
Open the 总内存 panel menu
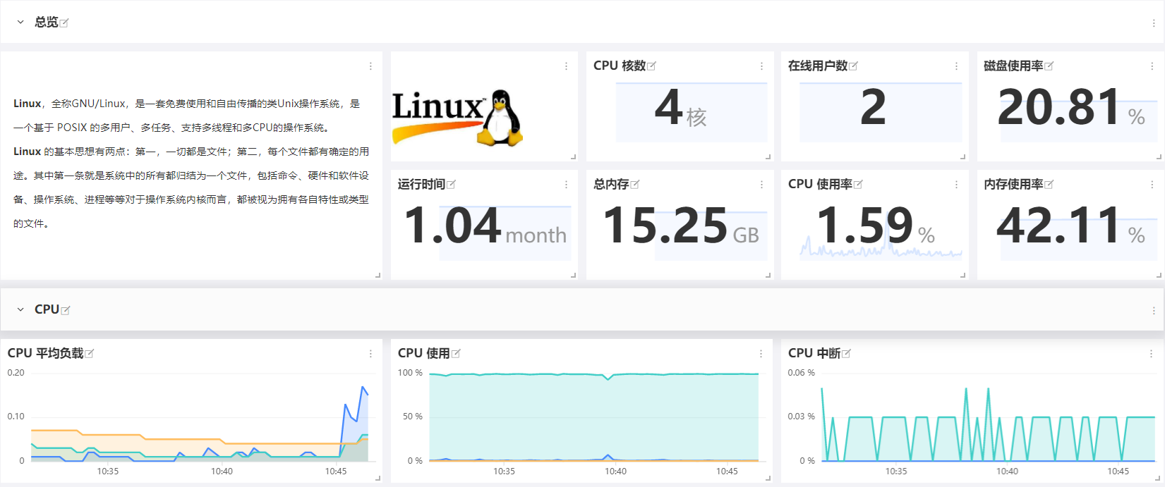click(x=761, y=185)
